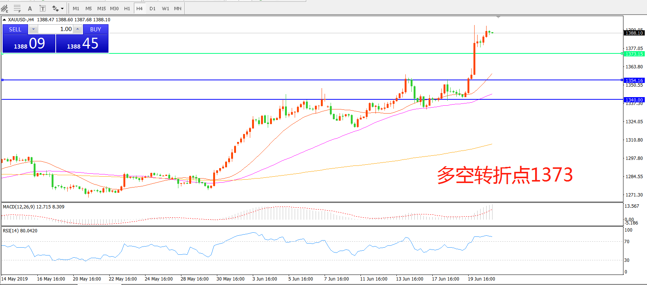Switch to M1 timeframe
Viewport: 647px width, 285px height.
click(76, 8)
